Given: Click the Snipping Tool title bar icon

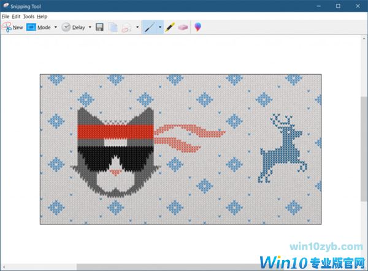Looking at the screenshot, I should click(6, 6).
